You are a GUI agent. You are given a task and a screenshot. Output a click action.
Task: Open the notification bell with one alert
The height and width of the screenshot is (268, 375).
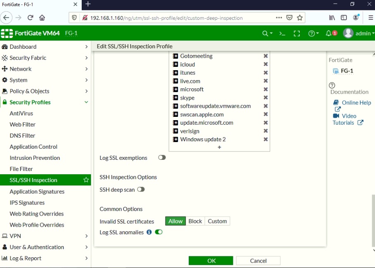pos(329,33)
